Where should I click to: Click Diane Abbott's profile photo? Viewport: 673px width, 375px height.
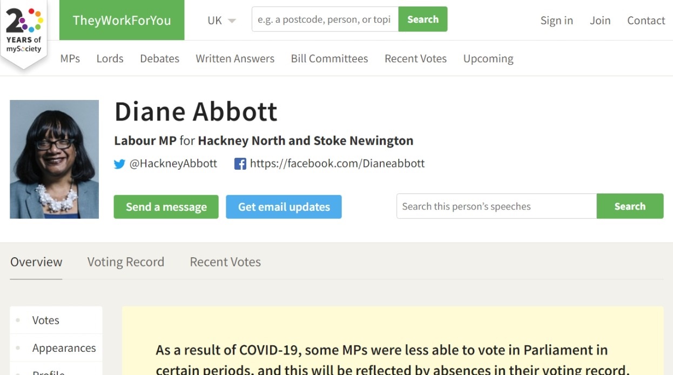click(54, 159)
